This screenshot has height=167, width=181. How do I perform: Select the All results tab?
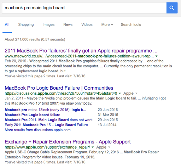[7, 24]
